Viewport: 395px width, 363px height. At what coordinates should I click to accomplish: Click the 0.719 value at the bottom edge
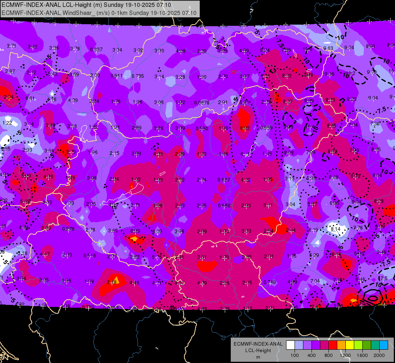88,307
